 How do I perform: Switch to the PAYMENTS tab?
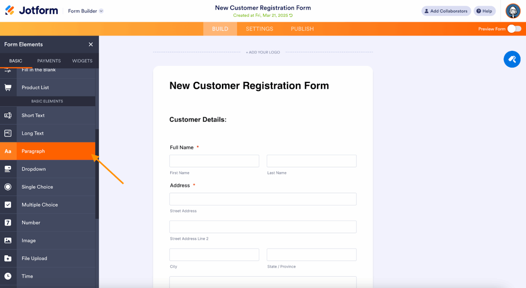pyautogui.click(x=49, y=60)
